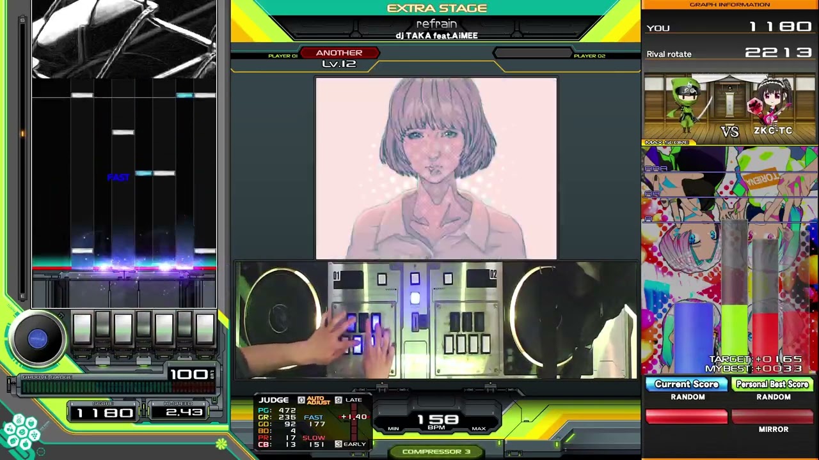Click the 'SLOW' count 151 in judge panel
The height and width of the screenshot is (460, 819).
(x=317, y=445)
